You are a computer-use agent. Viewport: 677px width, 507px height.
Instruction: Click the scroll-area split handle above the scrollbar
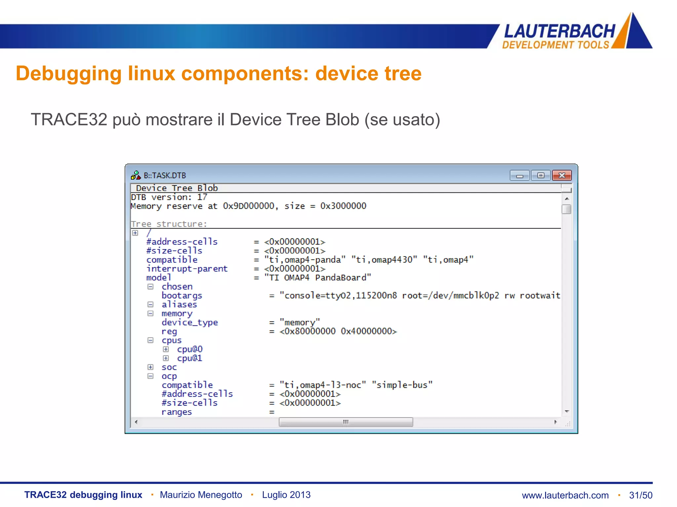point(567,189)
